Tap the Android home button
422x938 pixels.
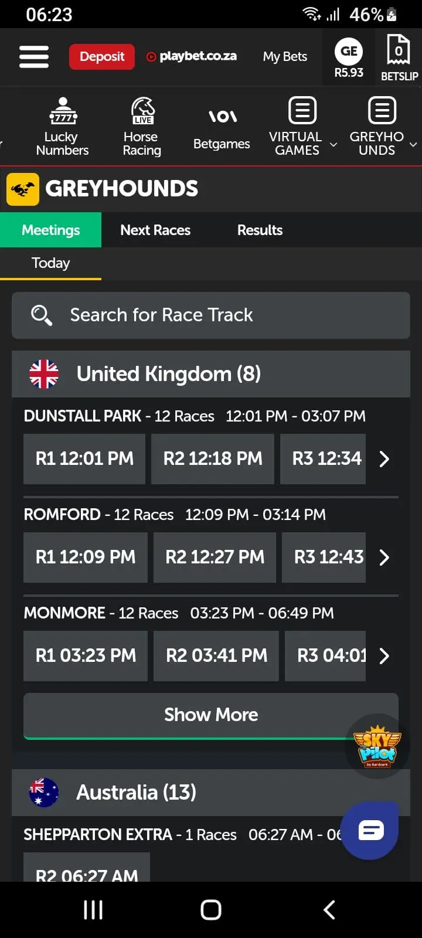(x=211, y=910)
